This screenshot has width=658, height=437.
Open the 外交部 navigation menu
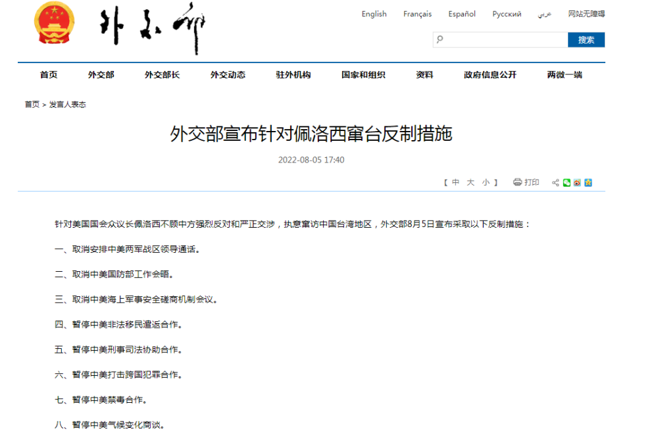click(101, 75)
